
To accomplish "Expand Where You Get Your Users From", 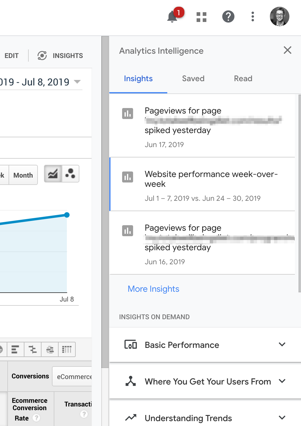I will click(x=205, y=381).
